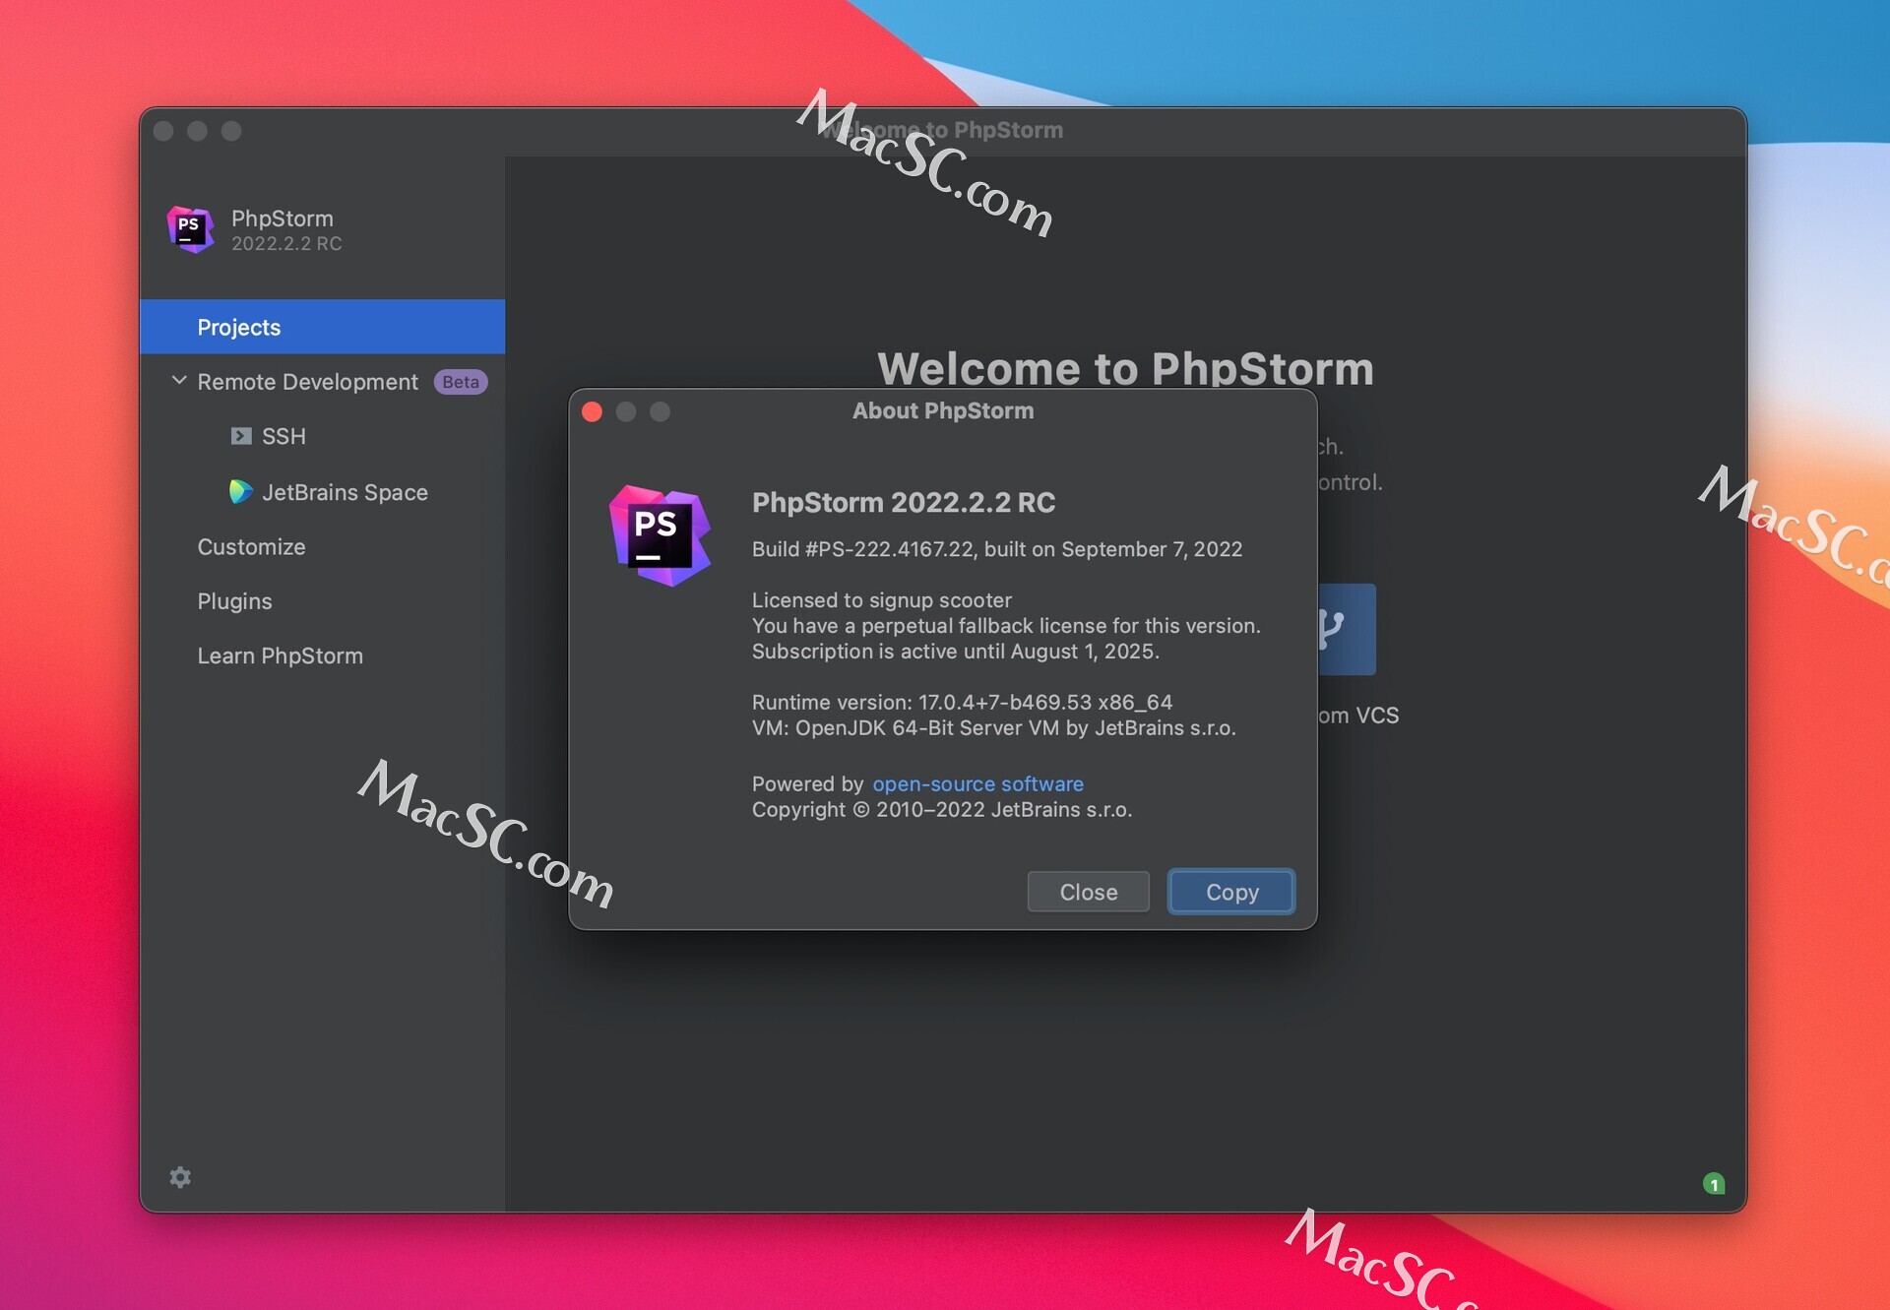Click the Copy button in About dialog
This screenshot has width=1890, height=1310.
pos(1230,891)
